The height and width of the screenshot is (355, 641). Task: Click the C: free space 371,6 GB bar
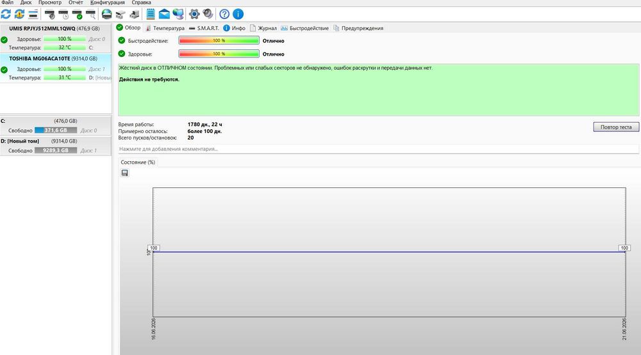56,130
